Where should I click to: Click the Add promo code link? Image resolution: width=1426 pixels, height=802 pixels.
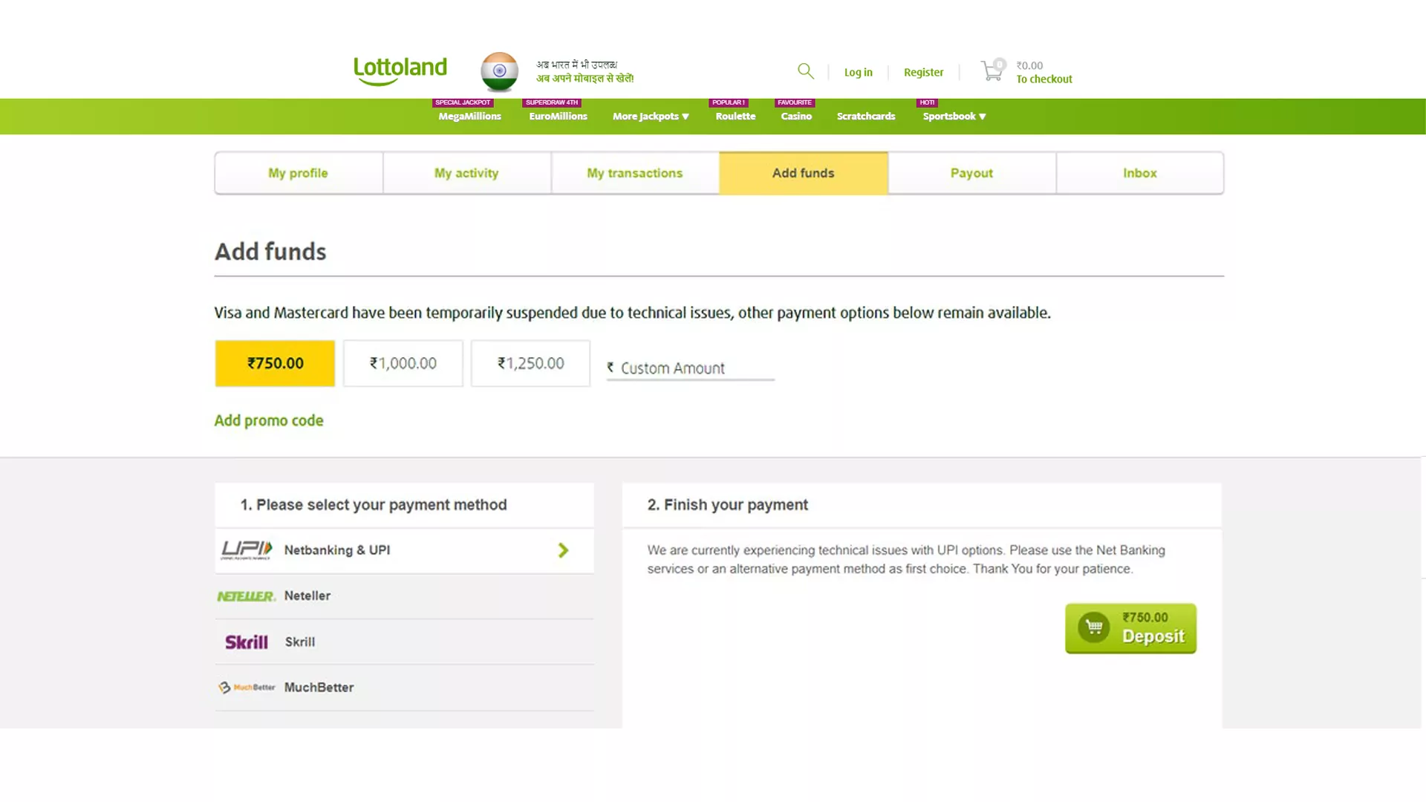click(x=268, y=420)
